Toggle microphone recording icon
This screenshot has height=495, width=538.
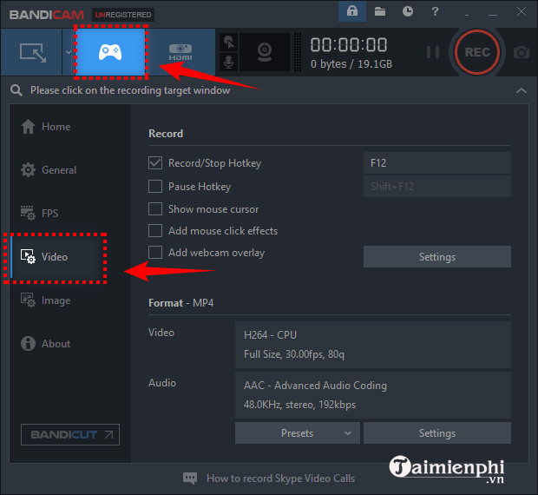click(x=228, y=63)
